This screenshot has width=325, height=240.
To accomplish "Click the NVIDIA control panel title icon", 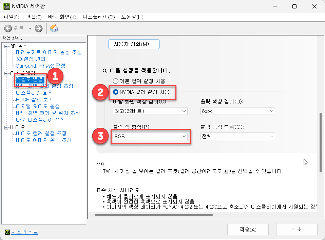I will click(x=7, y=6).
